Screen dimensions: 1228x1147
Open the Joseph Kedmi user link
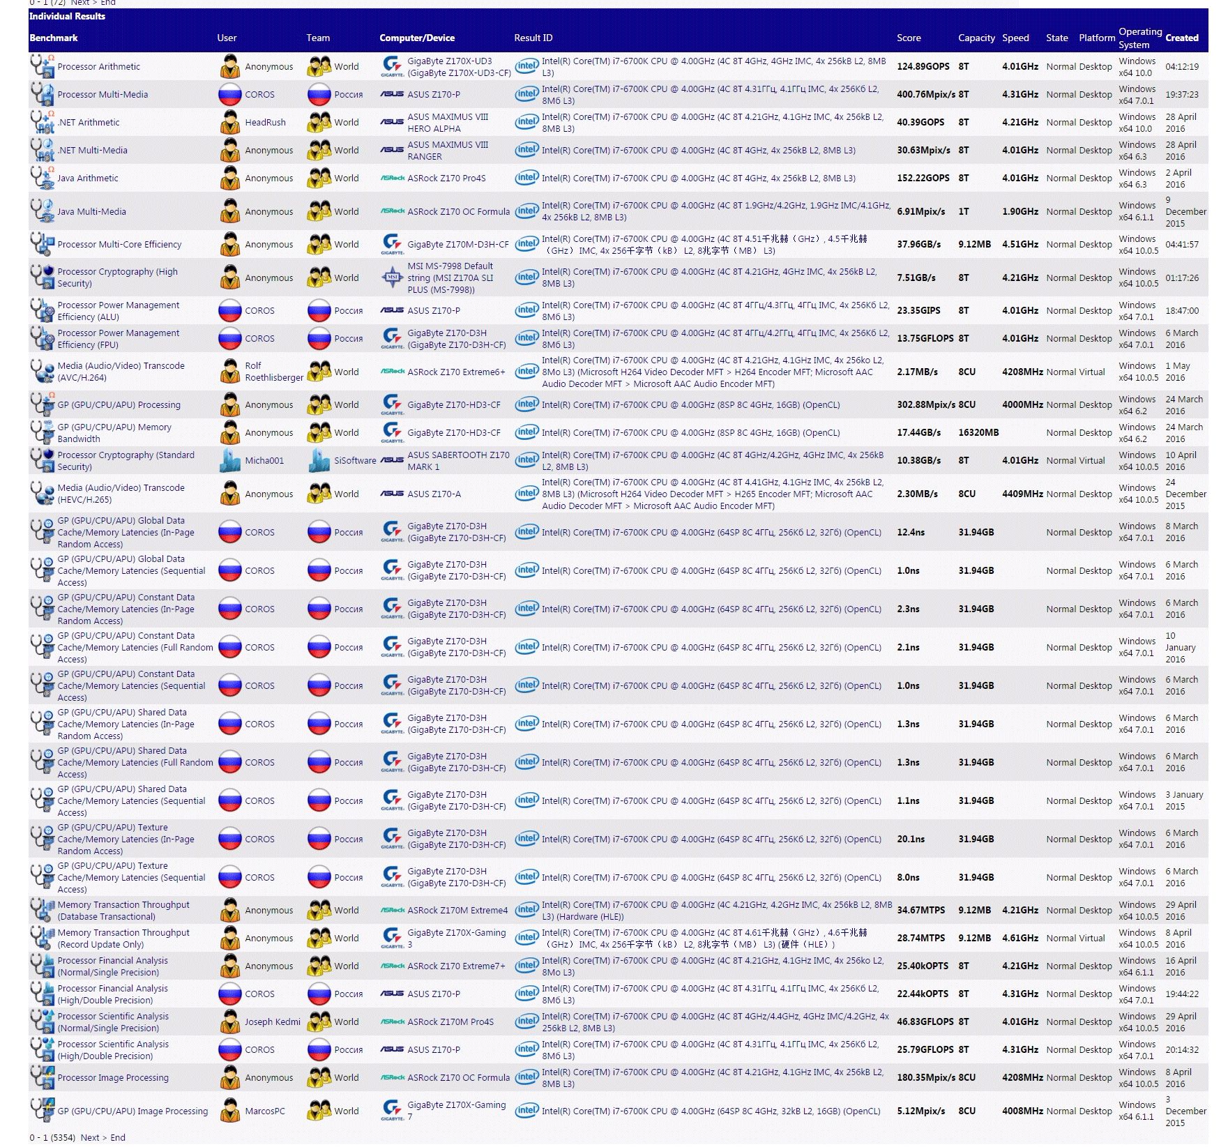273,1021
